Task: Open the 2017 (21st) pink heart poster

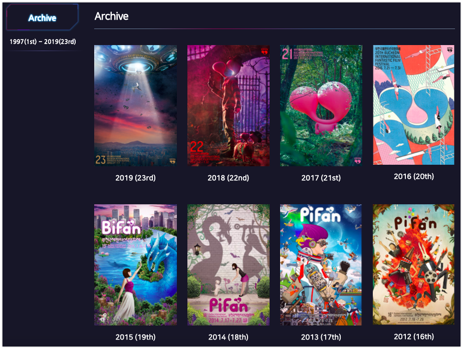Action: pos(321,106)
